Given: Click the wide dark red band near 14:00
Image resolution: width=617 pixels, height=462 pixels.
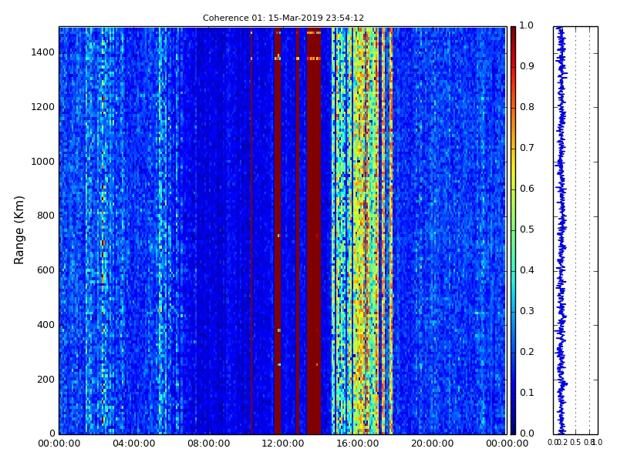Looking at the screenshot, I should click(314, 230).
